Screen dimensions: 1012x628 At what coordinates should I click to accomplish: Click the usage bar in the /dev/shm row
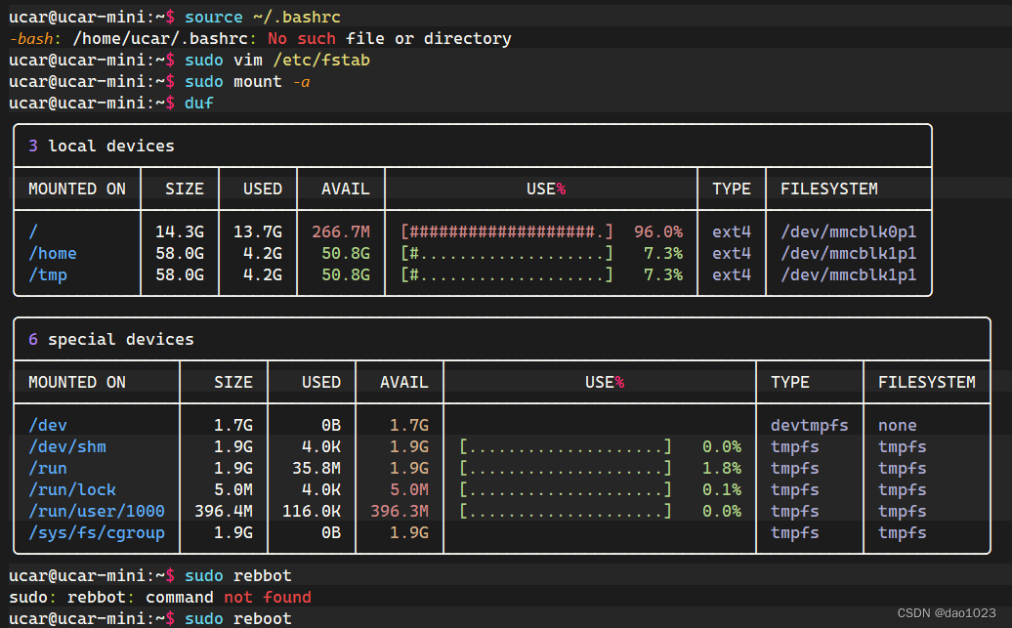tap(566, 446)
